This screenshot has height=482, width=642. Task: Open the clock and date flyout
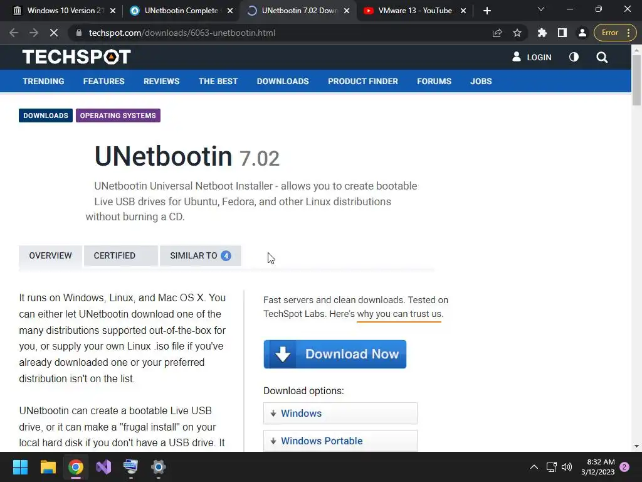(x=597, y=467)
